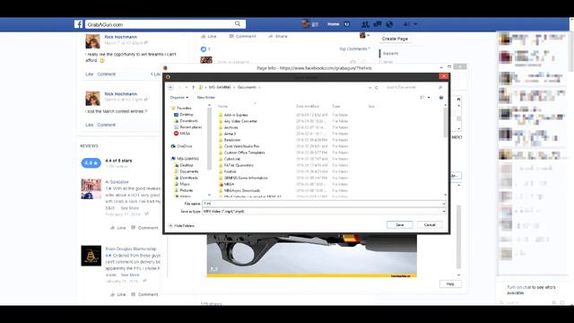
Task: Click the Create Page button
Action: pos(395,39)
